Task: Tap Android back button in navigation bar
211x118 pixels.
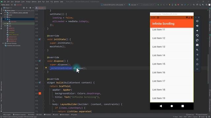Action: point(161,106)
